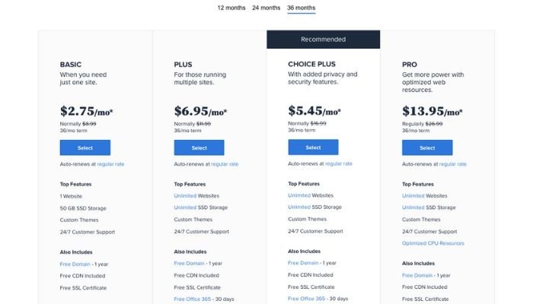Screen dimensions: 533x304
Task: Open regular rate link under CHOICE PLUS
Action: tap(339, 163)
